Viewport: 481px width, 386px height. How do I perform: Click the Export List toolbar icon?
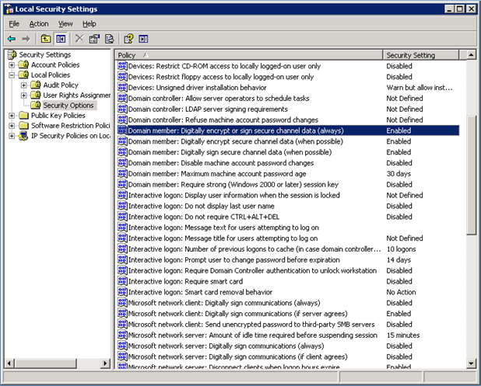click(x=109, y=39)
